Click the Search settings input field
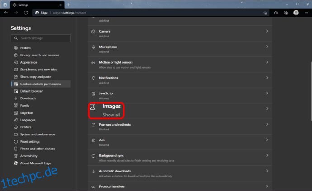Screen dimensions: 312x191 [x=41, y=38]
